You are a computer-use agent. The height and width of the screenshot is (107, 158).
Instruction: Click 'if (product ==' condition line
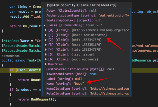(x=25, y=90)
